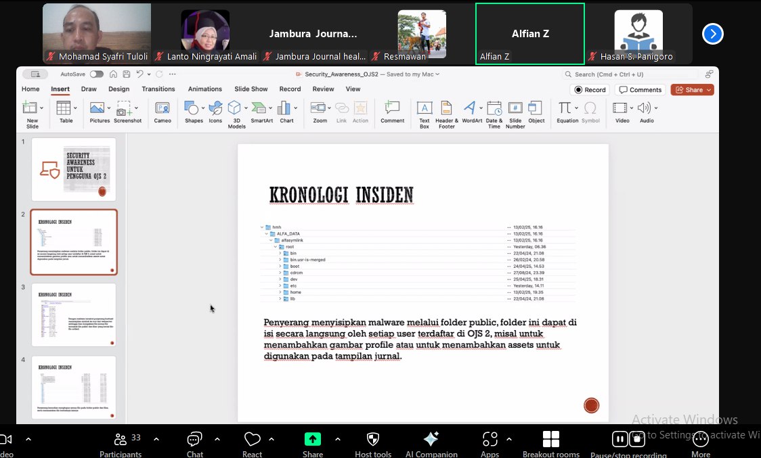761x458 pixels.
Task: Insert a Text Box
Action: pos(425,114)
